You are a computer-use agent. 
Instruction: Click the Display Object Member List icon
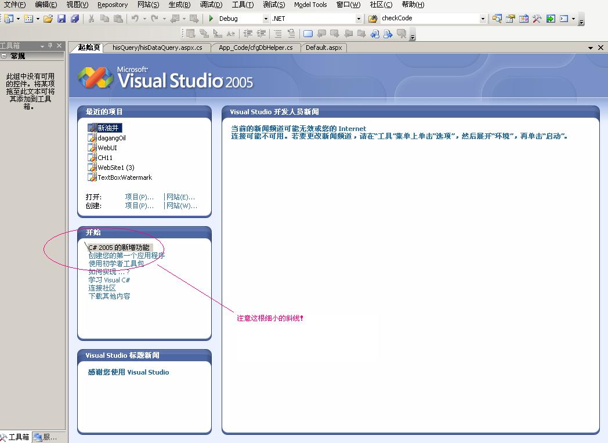click(190, 34)
